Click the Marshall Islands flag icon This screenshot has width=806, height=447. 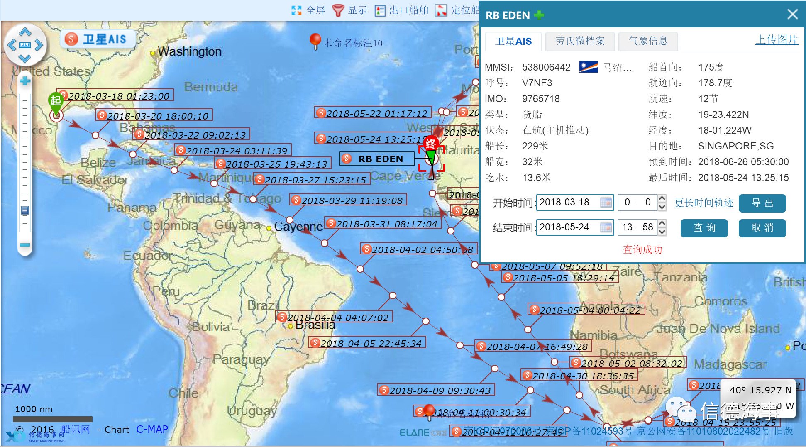(x=588, y=67)
